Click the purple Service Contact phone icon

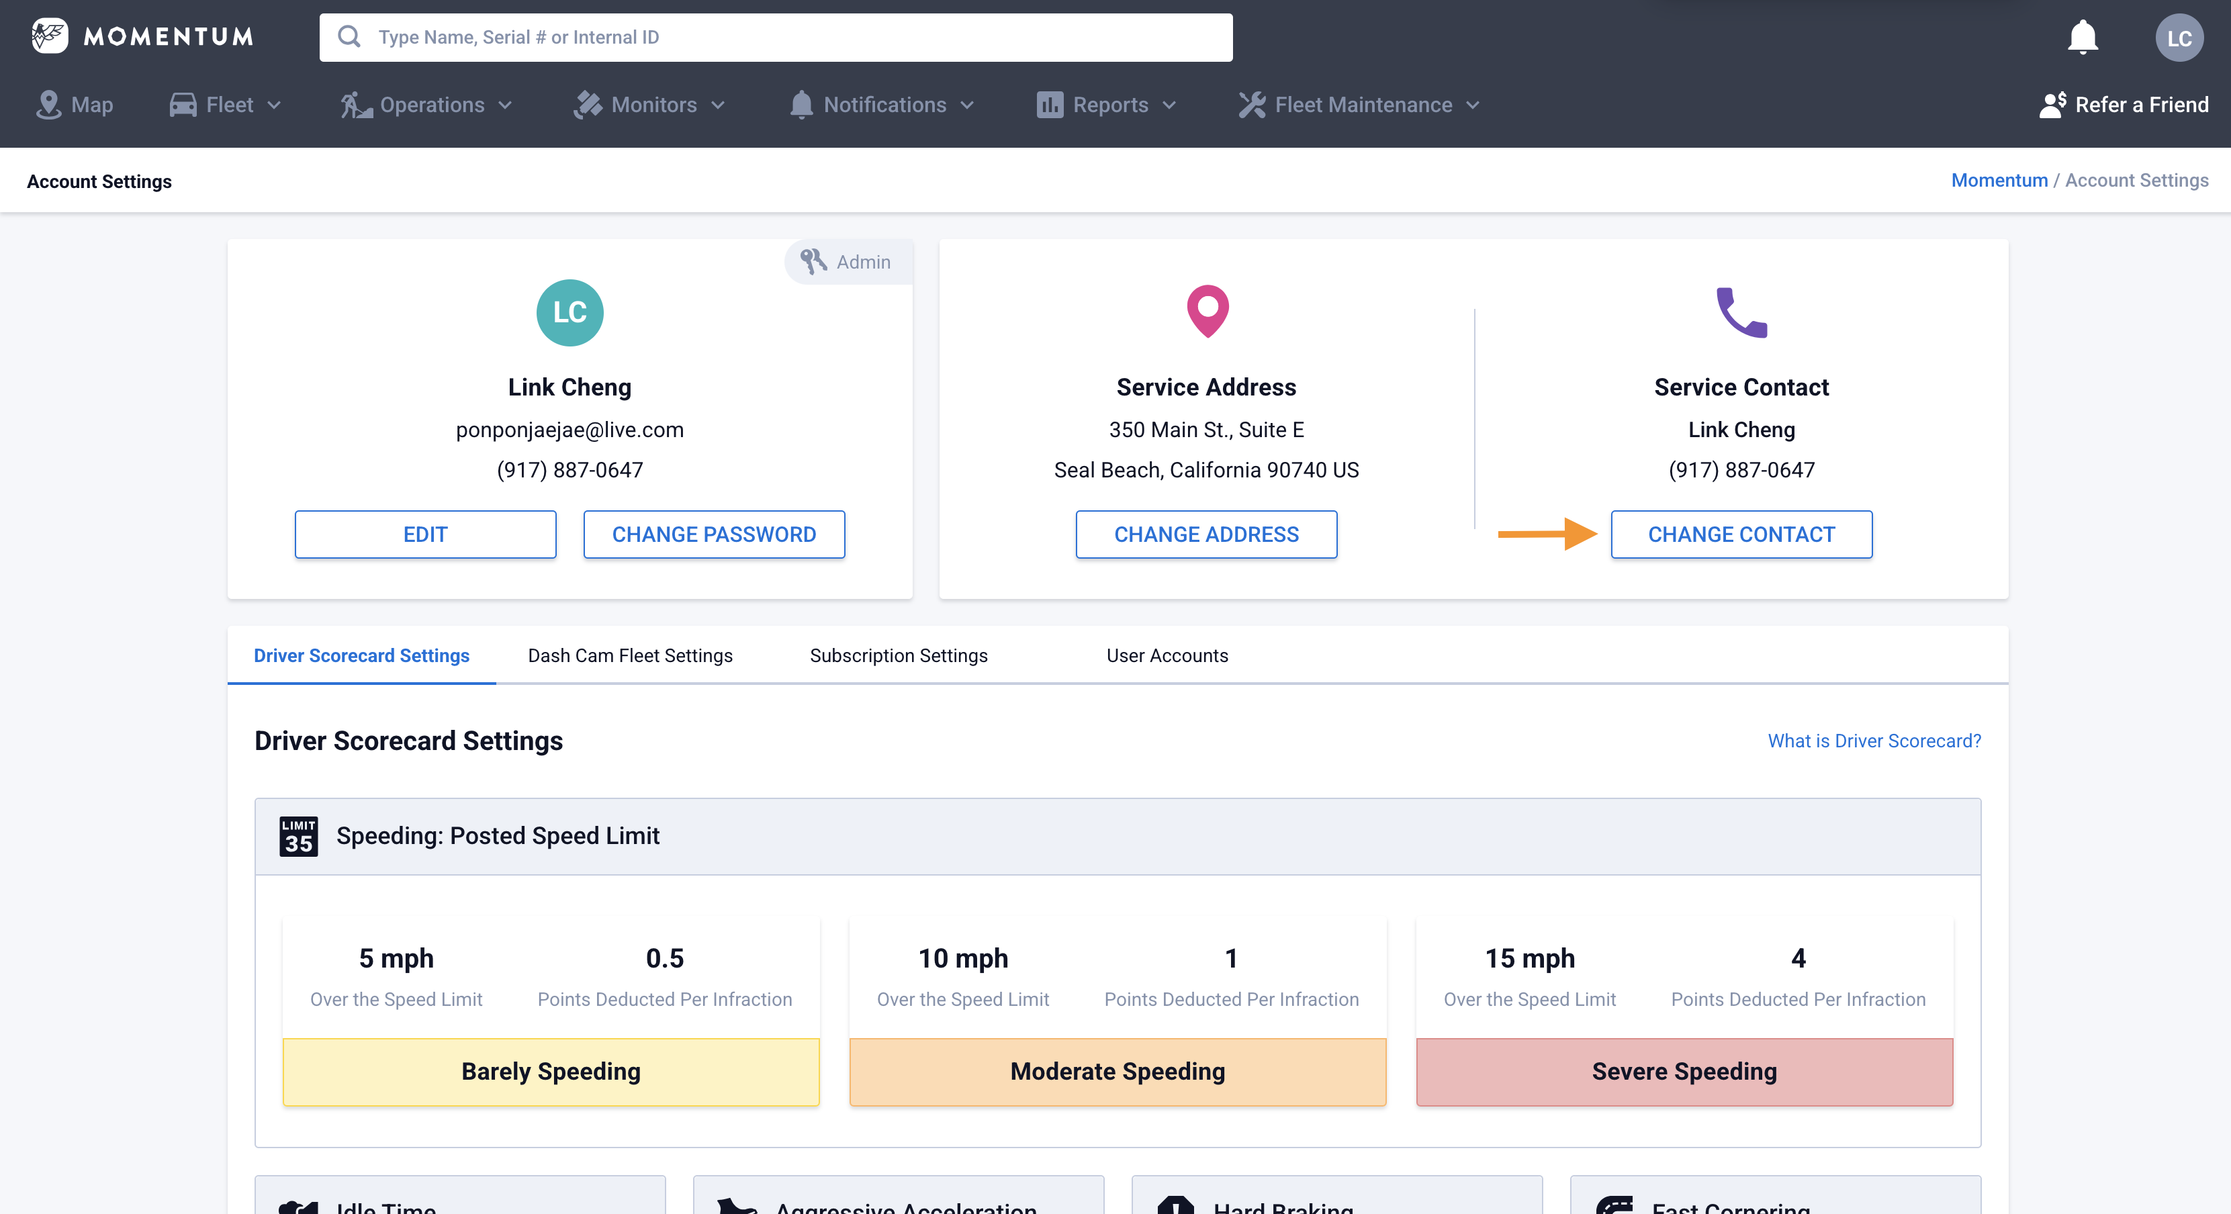tap(1741, 313)
